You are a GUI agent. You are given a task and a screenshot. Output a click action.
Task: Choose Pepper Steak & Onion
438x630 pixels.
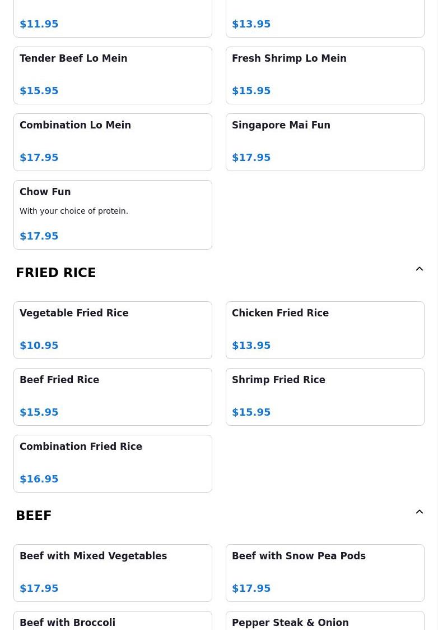pos(325,622)
